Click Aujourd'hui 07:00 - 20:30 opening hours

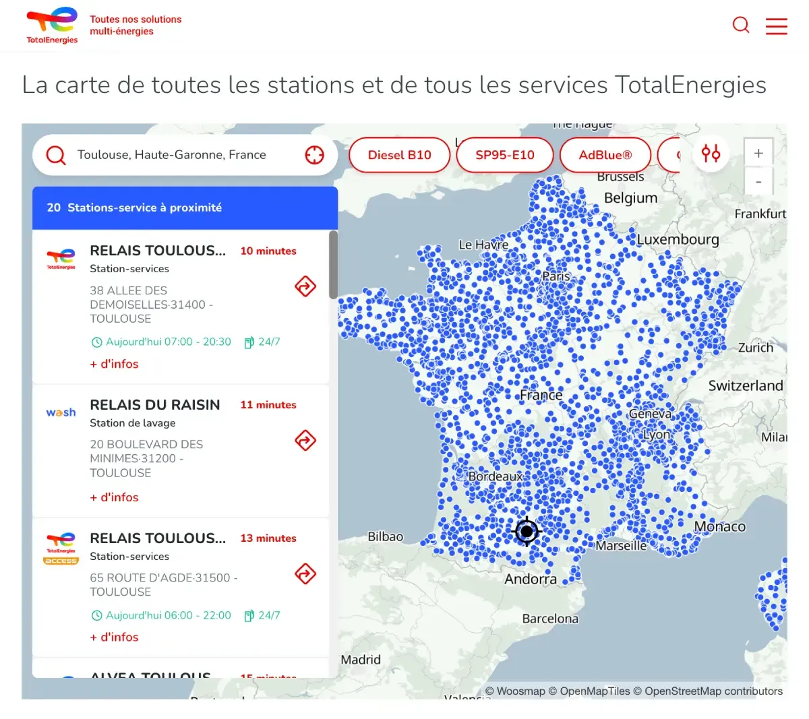point(169,342)
